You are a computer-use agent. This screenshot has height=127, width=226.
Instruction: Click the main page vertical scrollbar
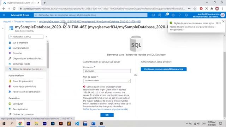click(x=225, y=84)
